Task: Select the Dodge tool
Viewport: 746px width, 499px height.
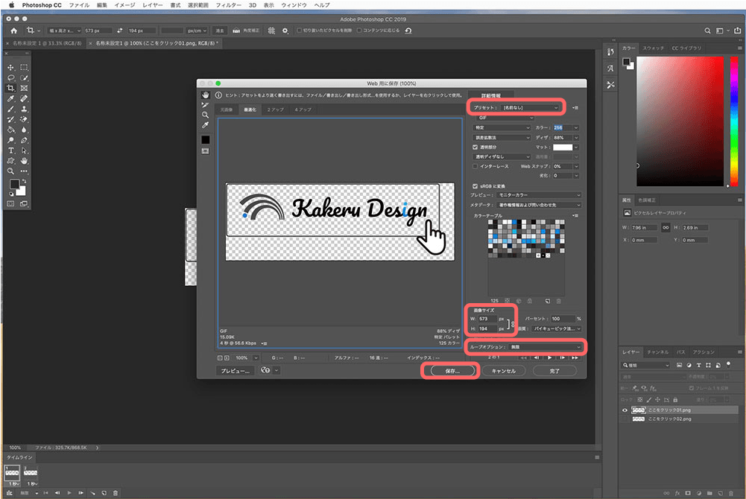Action: pos(10,140)
